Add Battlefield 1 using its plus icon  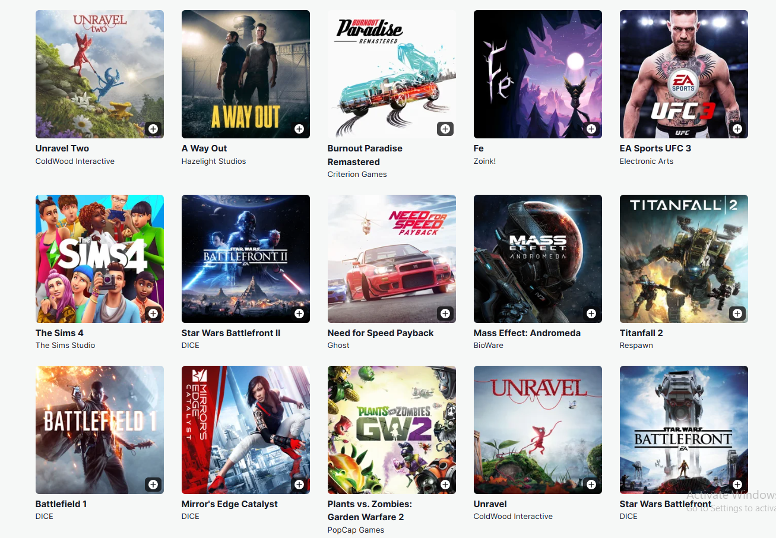click(x=153, y=485)
